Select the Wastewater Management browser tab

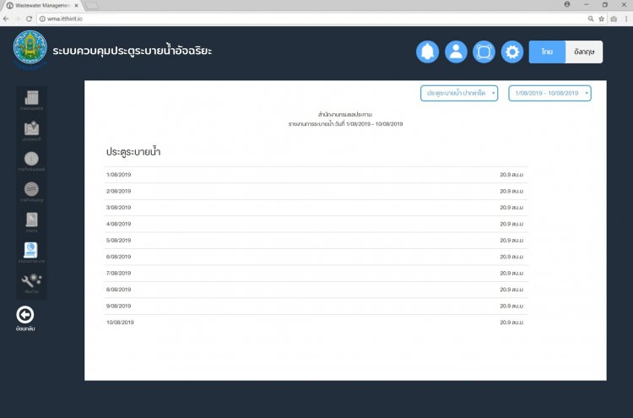coord(42,5)
